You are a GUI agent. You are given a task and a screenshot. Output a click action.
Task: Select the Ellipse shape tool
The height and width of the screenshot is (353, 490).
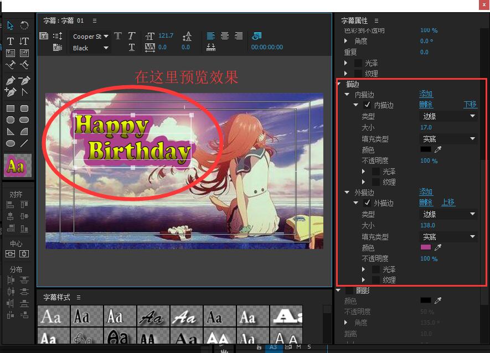pos(11,143)
